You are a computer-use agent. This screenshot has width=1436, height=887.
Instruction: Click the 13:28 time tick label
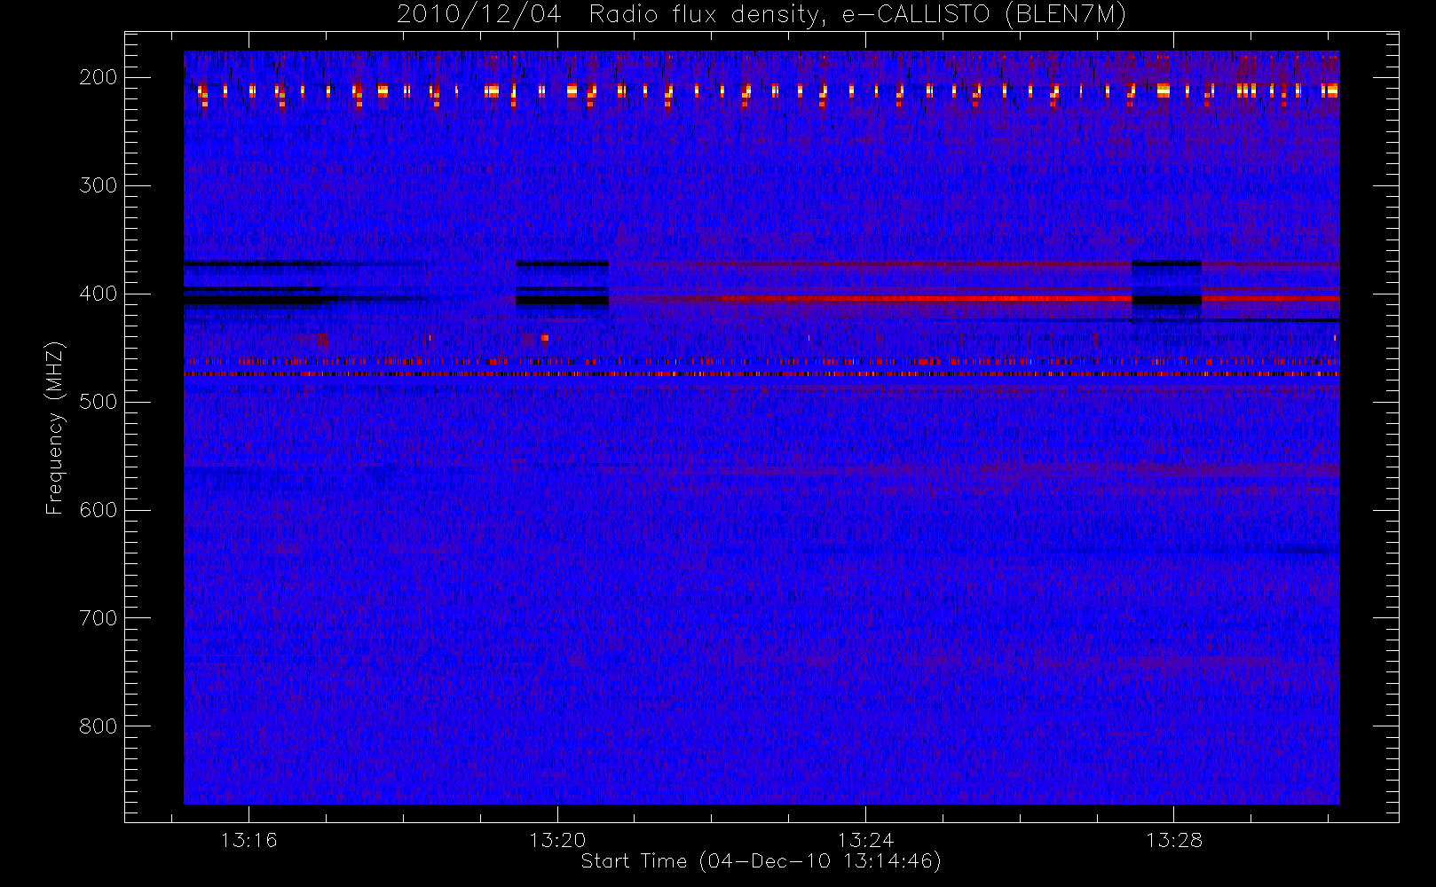1173,840
